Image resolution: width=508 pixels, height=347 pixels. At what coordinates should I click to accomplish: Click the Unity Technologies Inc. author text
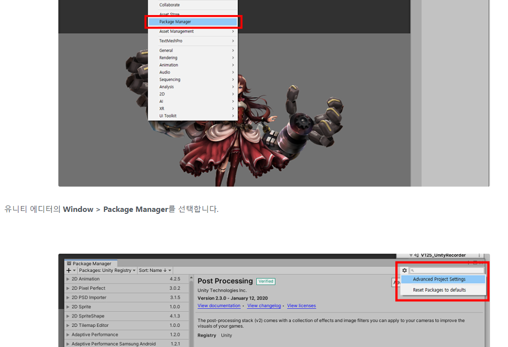(222, 290)
